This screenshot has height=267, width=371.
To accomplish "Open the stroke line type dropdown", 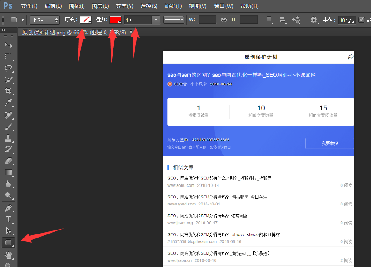I will [x=174, y=20].
